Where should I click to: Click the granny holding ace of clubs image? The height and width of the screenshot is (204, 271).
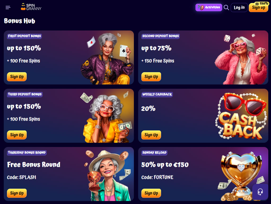pyautogui.click(x=107, y=58)
